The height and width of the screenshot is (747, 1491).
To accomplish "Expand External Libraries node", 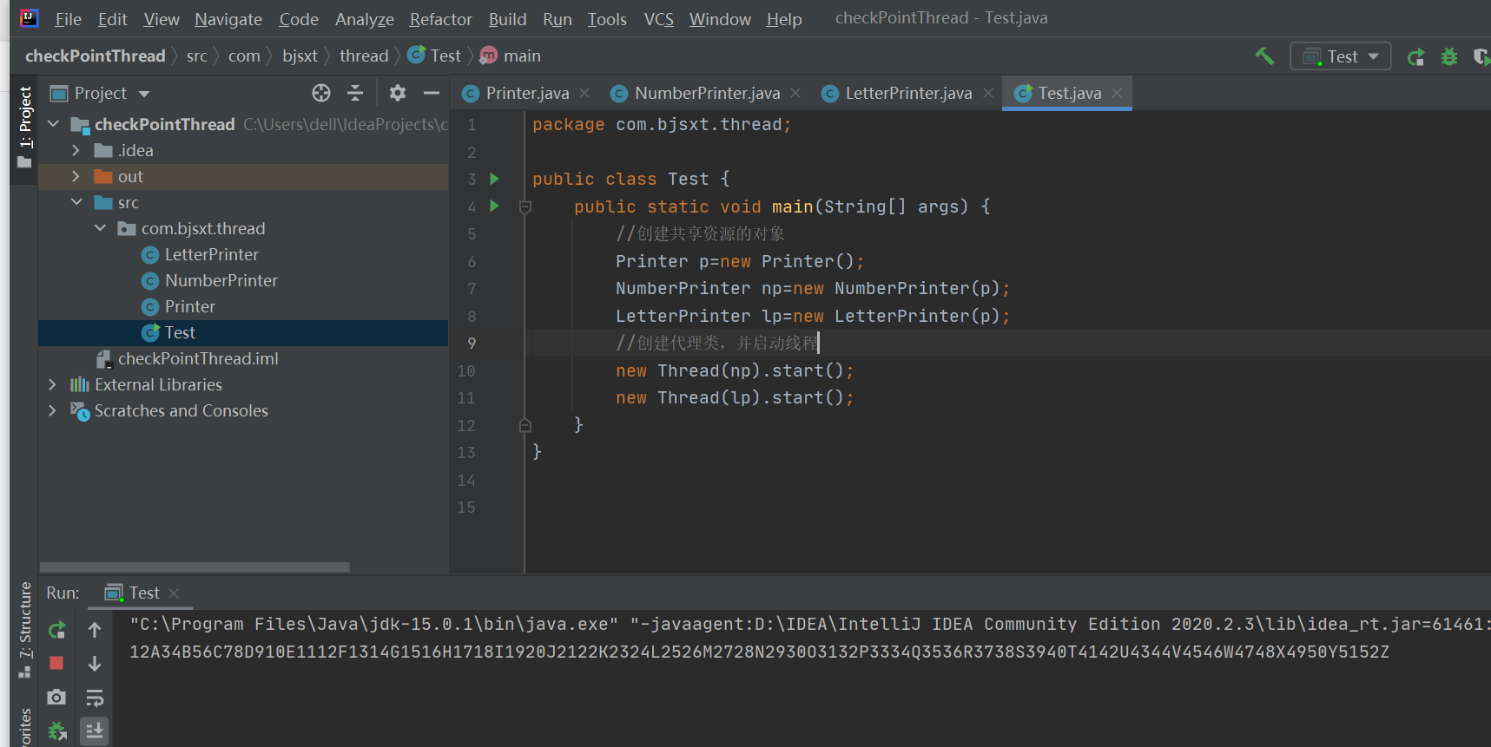I will tap(53, 384).
